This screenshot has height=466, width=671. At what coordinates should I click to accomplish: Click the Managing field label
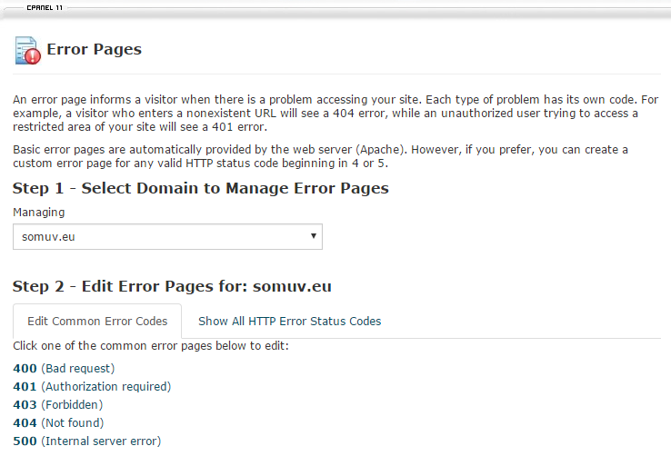point(39,213)
